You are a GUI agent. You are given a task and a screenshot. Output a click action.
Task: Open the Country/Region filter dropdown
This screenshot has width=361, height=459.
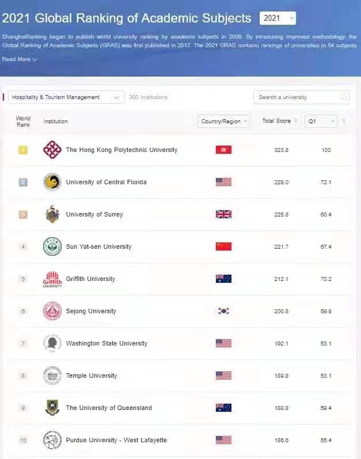[224, 122]
